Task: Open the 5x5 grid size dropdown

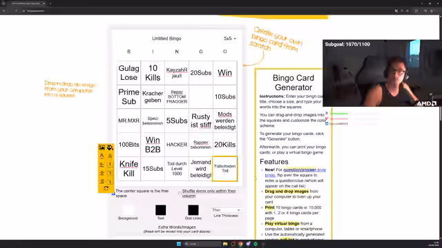Action: (x=230, y=39)
